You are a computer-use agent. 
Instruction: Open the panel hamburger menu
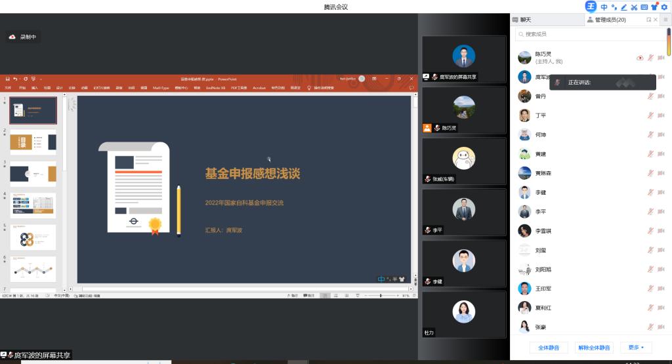[665, 20]
